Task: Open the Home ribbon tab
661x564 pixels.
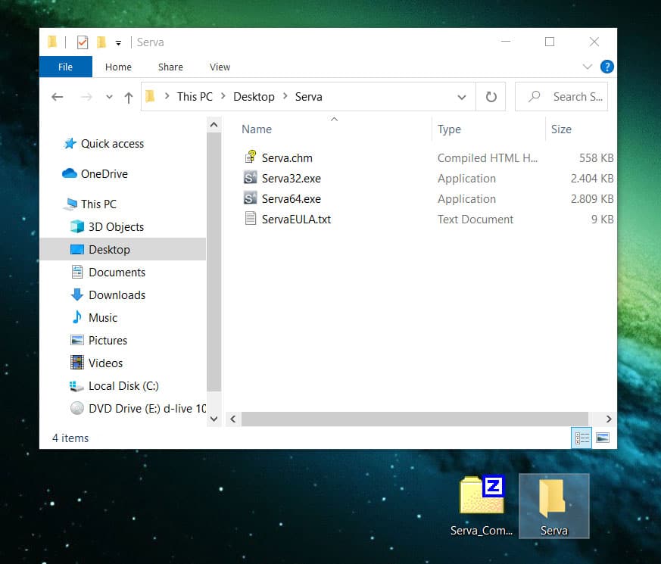Action: [x=118, y=67]
